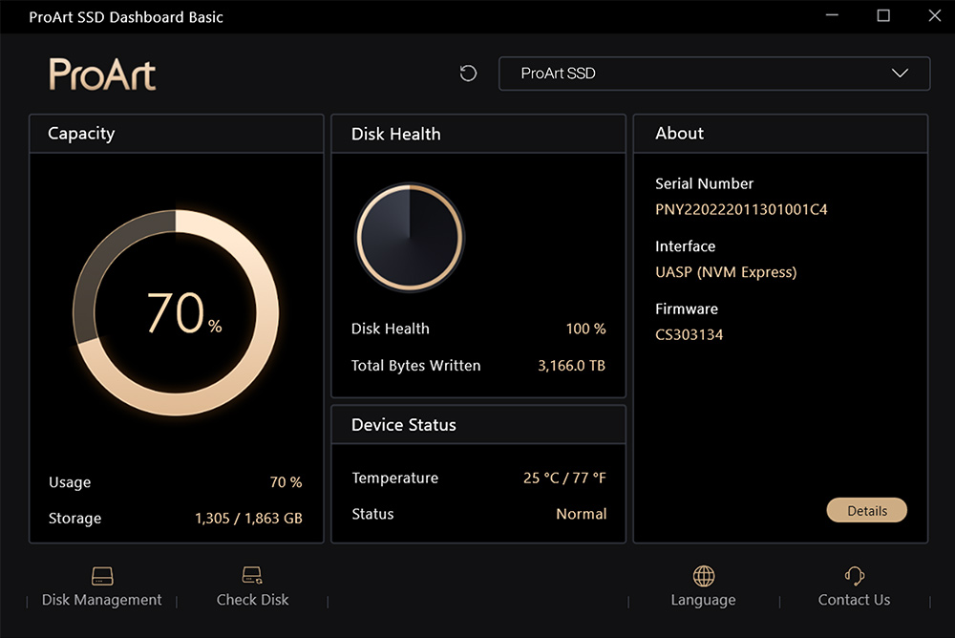Click the Check Disk text label
The width and height of the screenshot is (955, 638).
click(253, 600)
